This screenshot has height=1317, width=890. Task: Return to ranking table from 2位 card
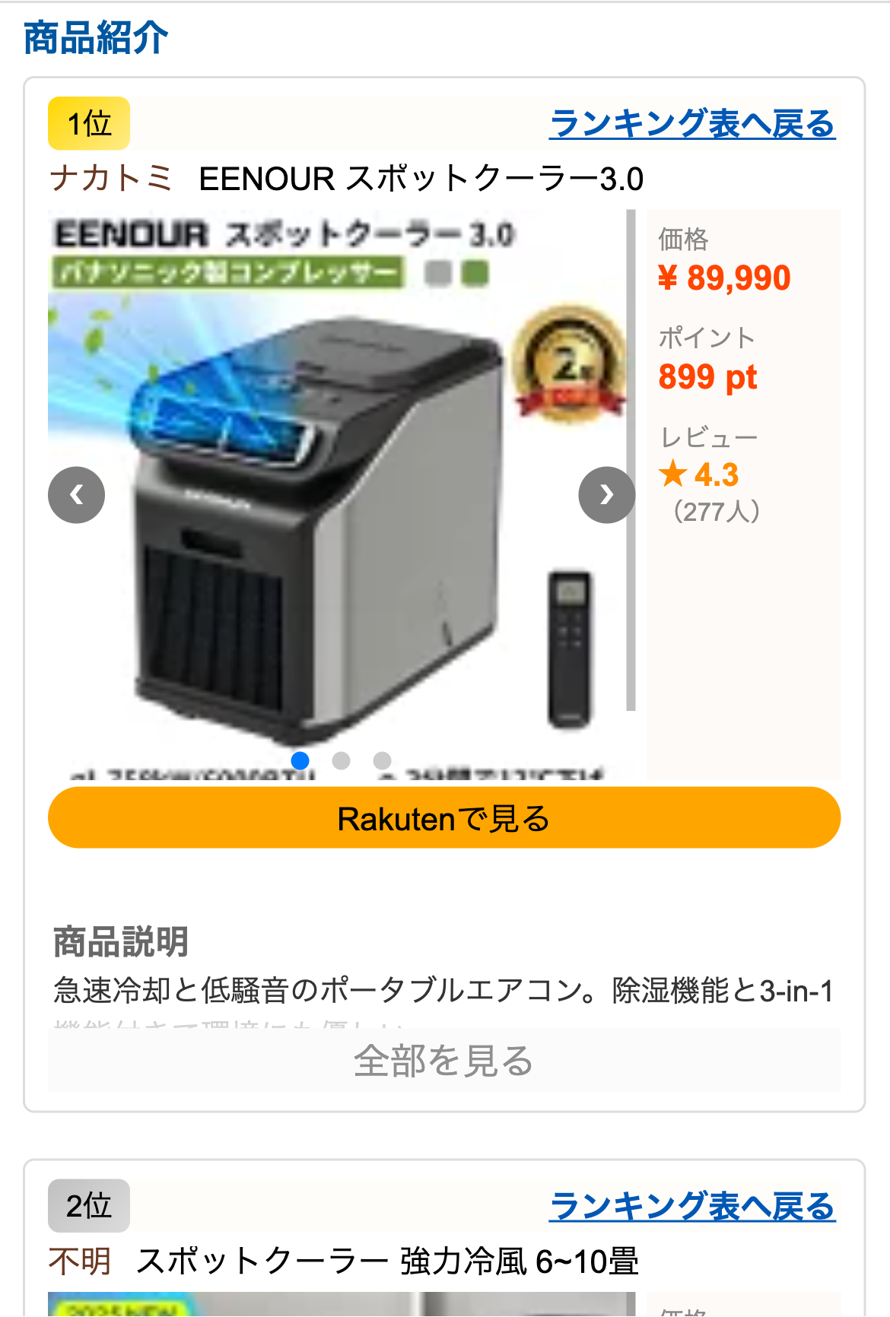point(692,1206)
